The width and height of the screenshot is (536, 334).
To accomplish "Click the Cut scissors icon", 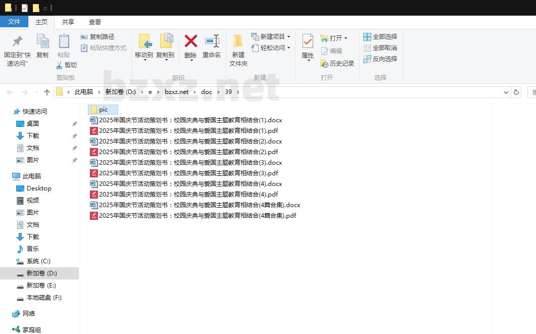I will (x=59, y=65).
